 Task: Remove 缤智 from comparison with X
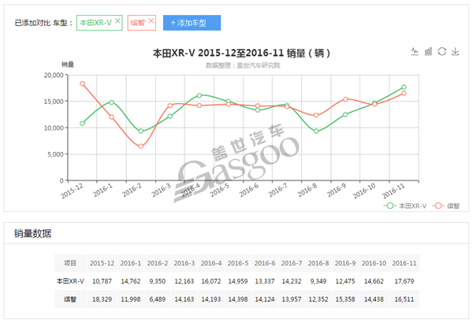[151, 20]
